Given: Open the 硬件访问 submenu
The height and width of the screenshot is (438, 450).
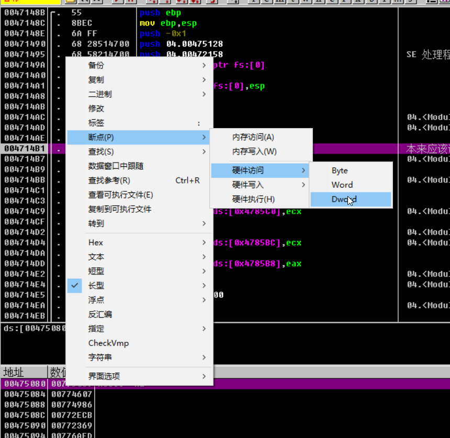Looking at the screenshot, I should [x=261, y=170].
